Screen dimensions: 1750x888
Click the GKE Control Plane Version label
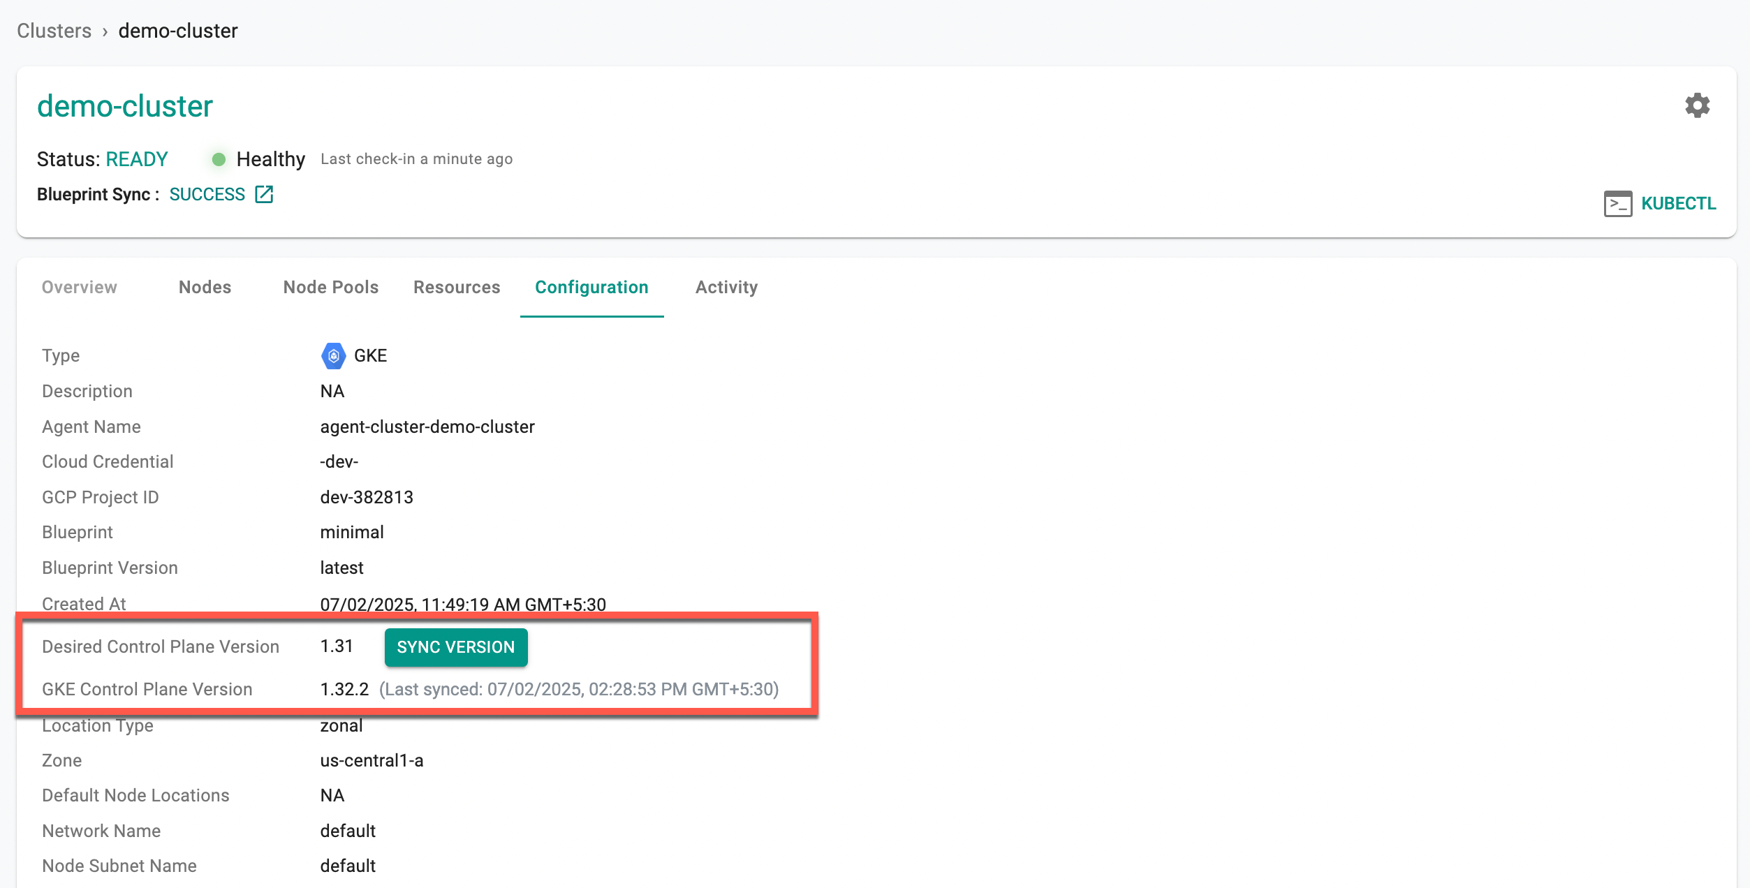147,689
